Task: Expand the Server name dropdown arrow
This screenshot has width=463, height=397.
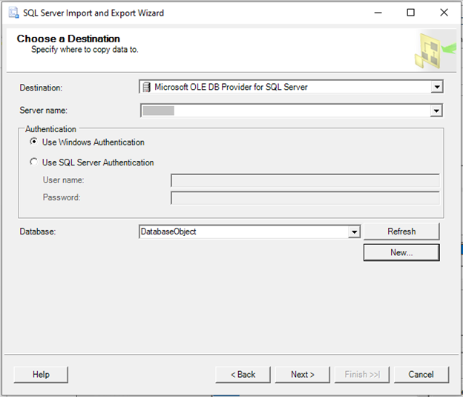Action: (x=437, y=111)
